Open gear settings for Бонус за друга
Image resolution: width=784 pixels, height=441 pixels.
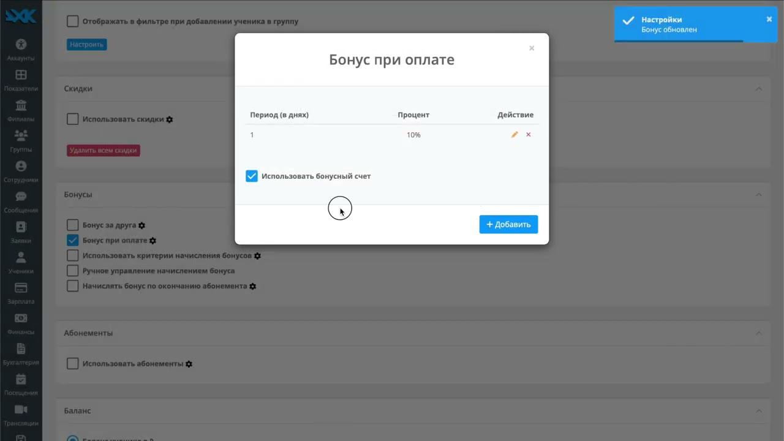(141, 225)
